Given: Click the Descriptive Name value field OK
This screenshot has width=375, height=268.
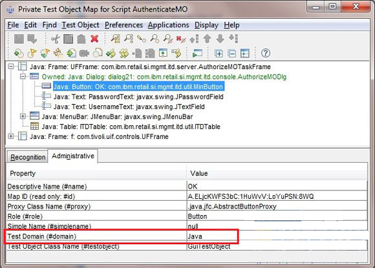Looking at the screenshot, I should pos(277,187).
